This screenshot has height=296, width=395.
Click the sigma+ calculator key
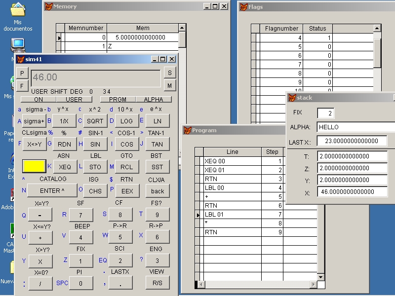point(34,121)
